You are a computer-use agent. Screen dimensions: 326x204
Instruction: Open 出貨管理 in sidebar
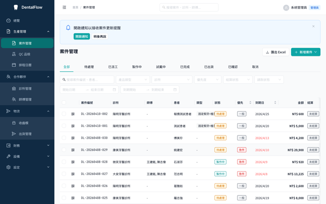click(x=27, y=134)
